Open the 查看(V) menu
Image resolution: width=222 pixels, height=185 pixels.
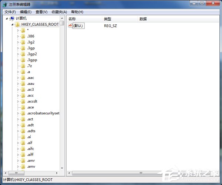[x=41, y=12]
